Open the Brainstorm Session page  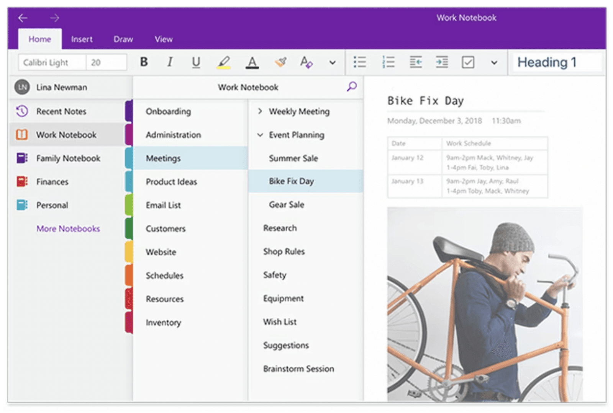[306, 369]
